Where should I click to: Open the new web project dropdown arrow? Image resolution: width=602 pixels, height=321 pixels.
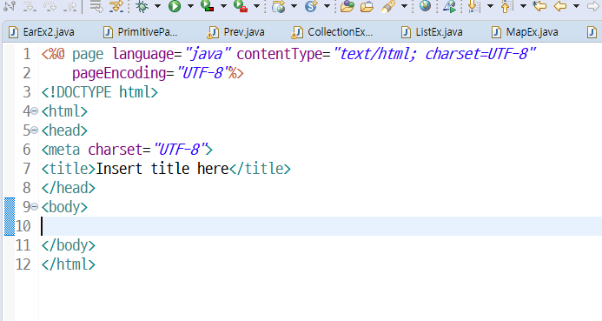(294, 6)
